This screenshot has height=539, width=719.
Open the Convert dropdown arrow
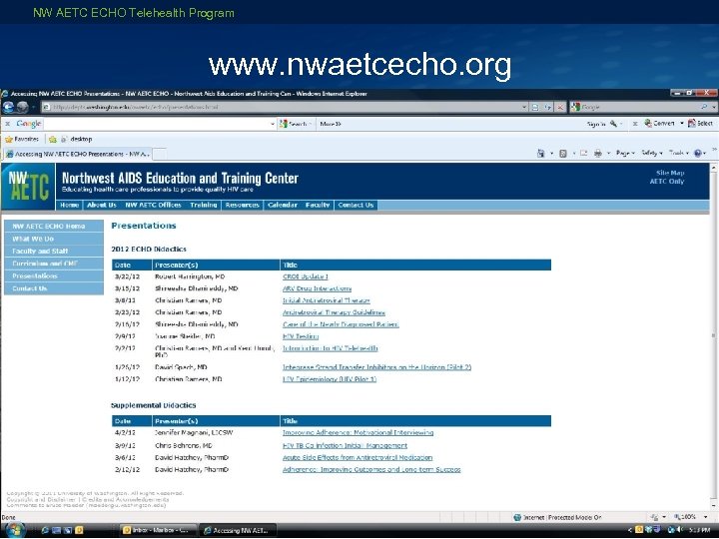[681, 124]
